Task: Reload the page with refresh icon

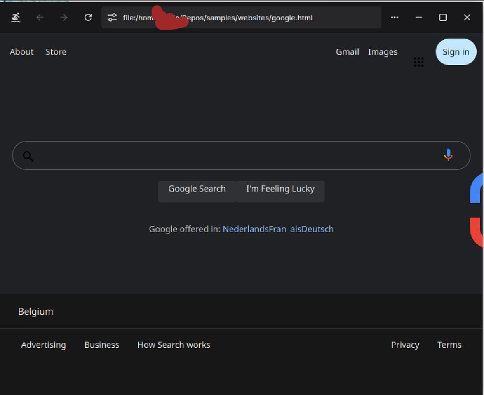Action: [x=88, y=17]
